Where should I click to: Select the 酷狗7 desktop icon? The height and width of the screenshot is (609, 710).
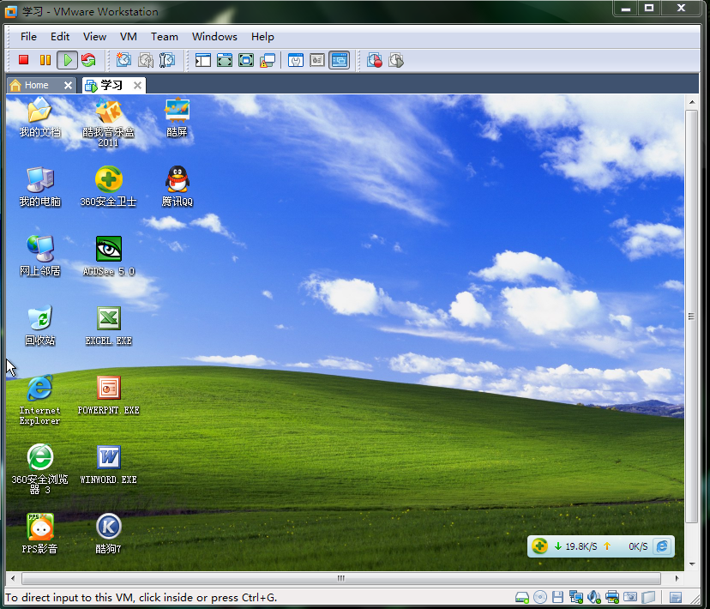click(x=109, y=534)
